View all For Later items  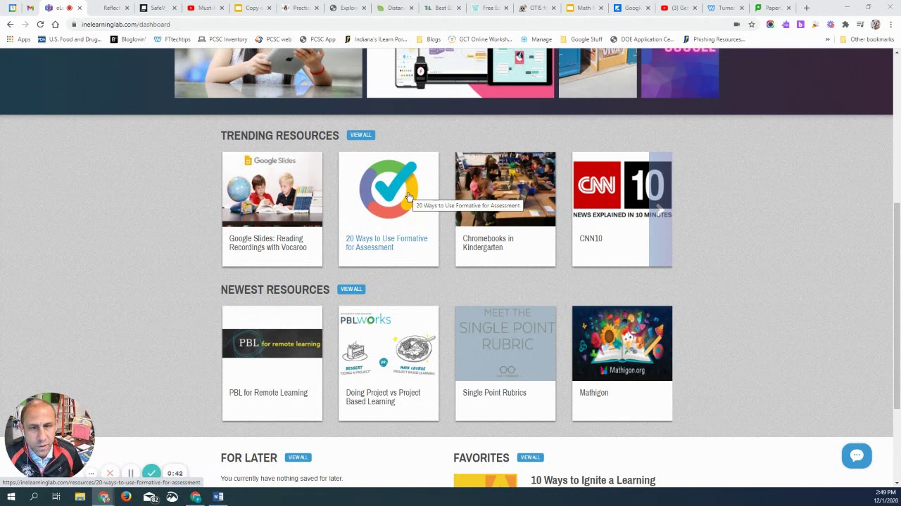pos(298,458)
